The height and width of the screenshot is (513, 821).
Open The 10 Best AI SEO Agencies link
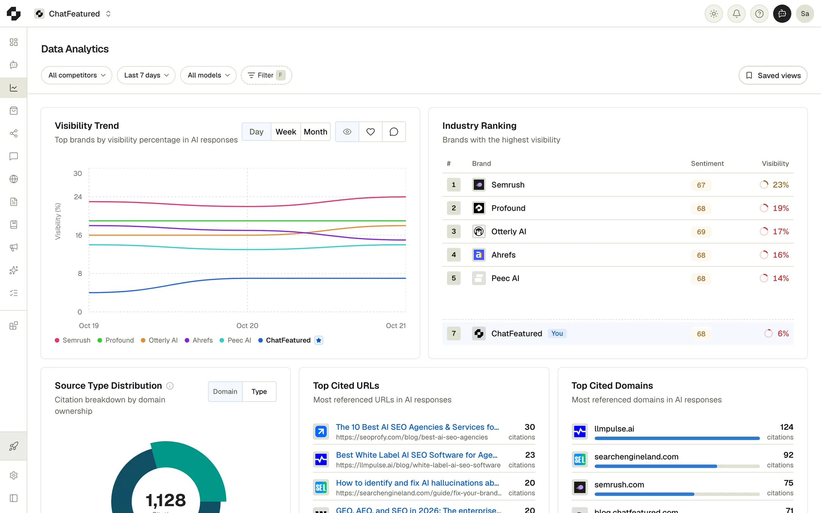click(x=417, y=427)
